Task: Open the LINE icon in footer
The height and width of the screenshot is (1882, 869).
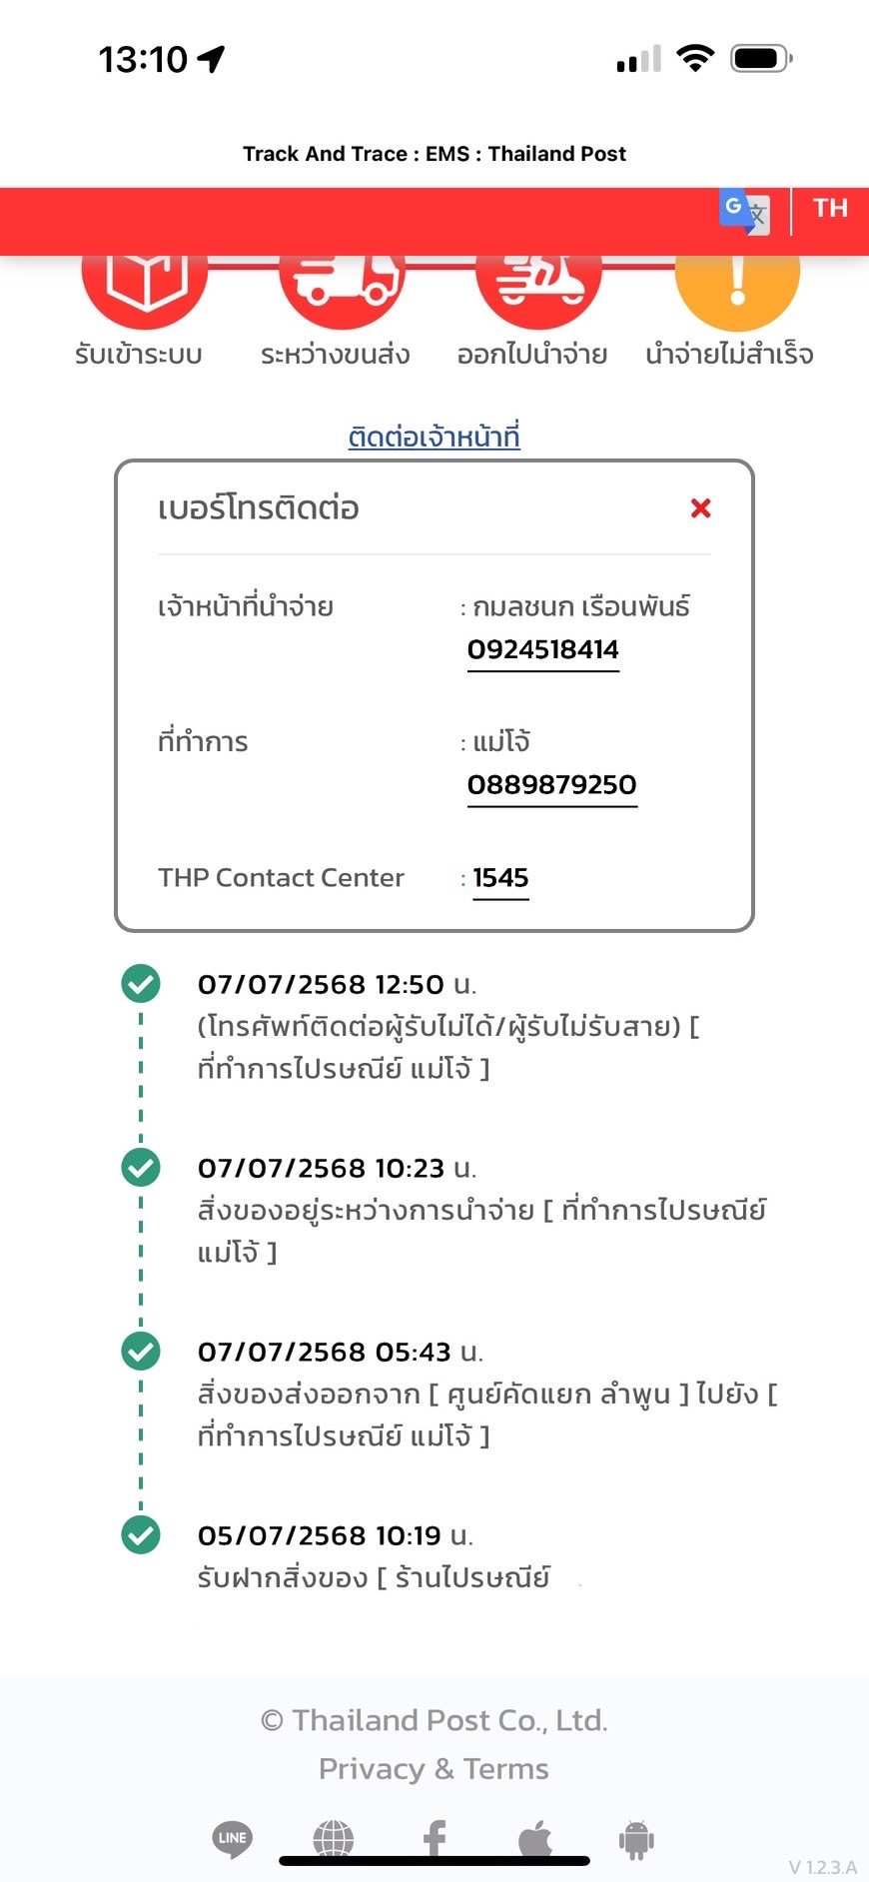Action: point(233,1839)
